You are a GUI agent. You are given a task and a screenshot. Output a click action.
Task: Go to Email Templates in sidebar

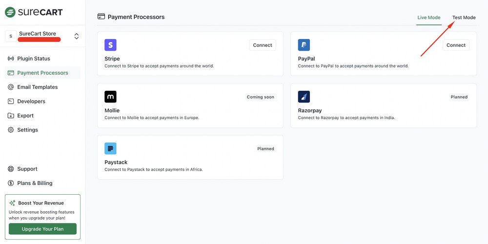coord(37,87)
